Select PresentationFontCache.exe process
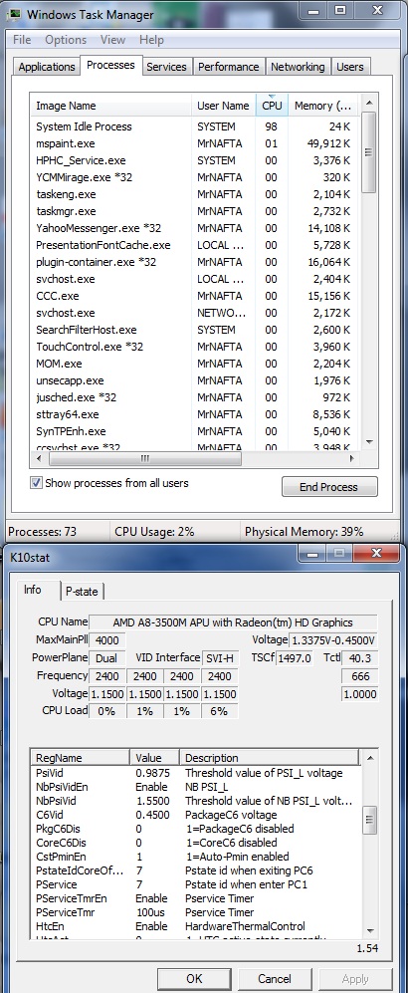 coord(195,245)
